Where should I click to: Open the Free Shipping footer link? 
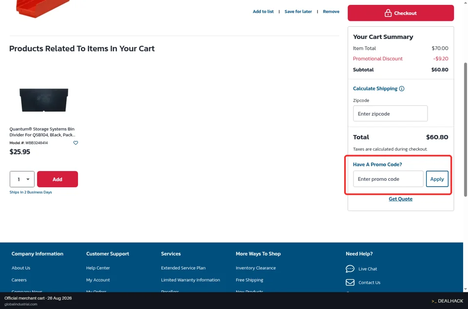tap(250, 280)
